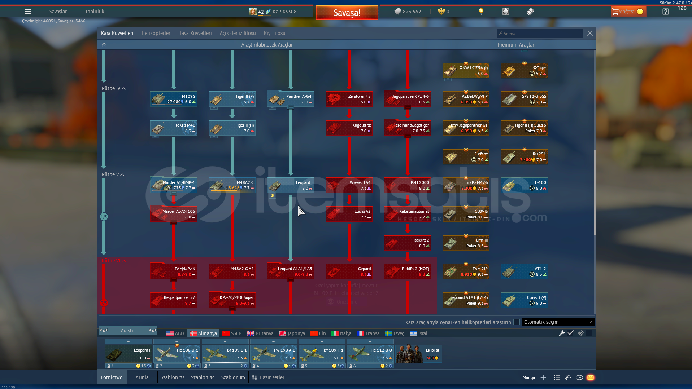Enable researching helicopters with ground vehicles
This screenshot has width=692, height=389.
(517, 322)
